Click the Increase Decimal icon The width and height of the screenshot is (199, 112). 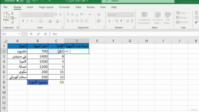127,21
